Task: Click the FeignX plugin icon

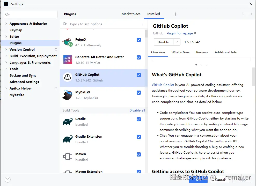Action: (68, 42)
